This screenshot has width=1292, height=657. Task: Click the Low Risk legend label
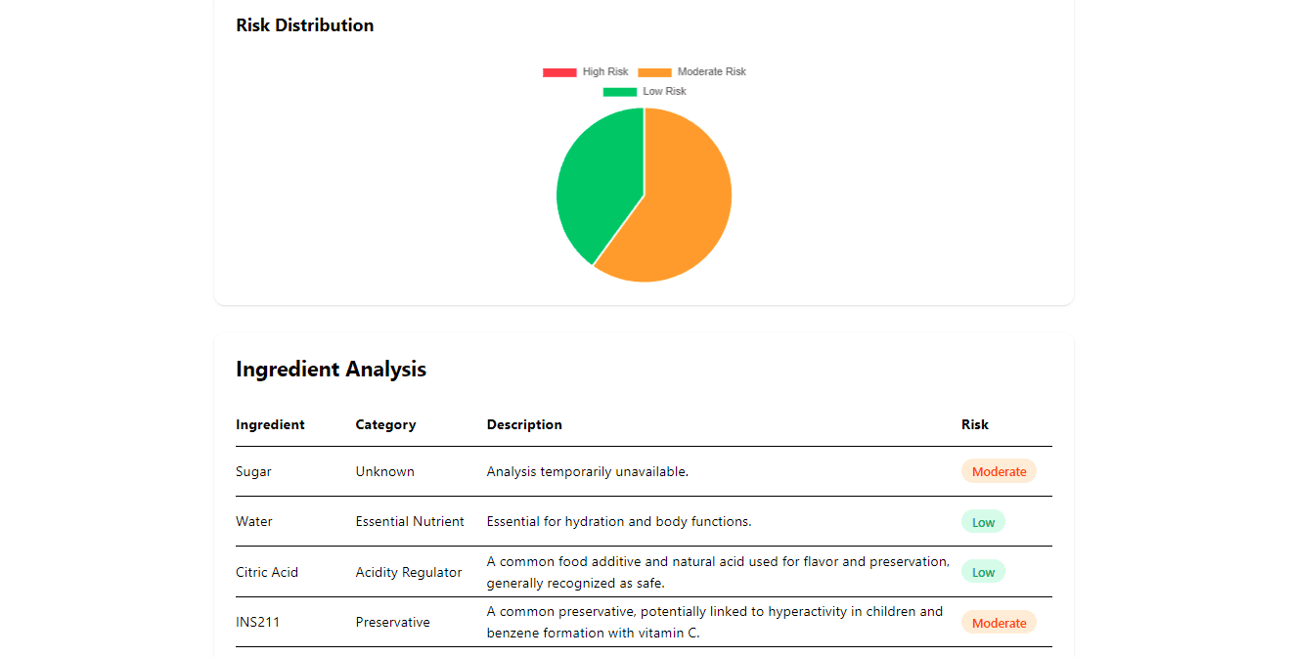[x=664, y=92]
